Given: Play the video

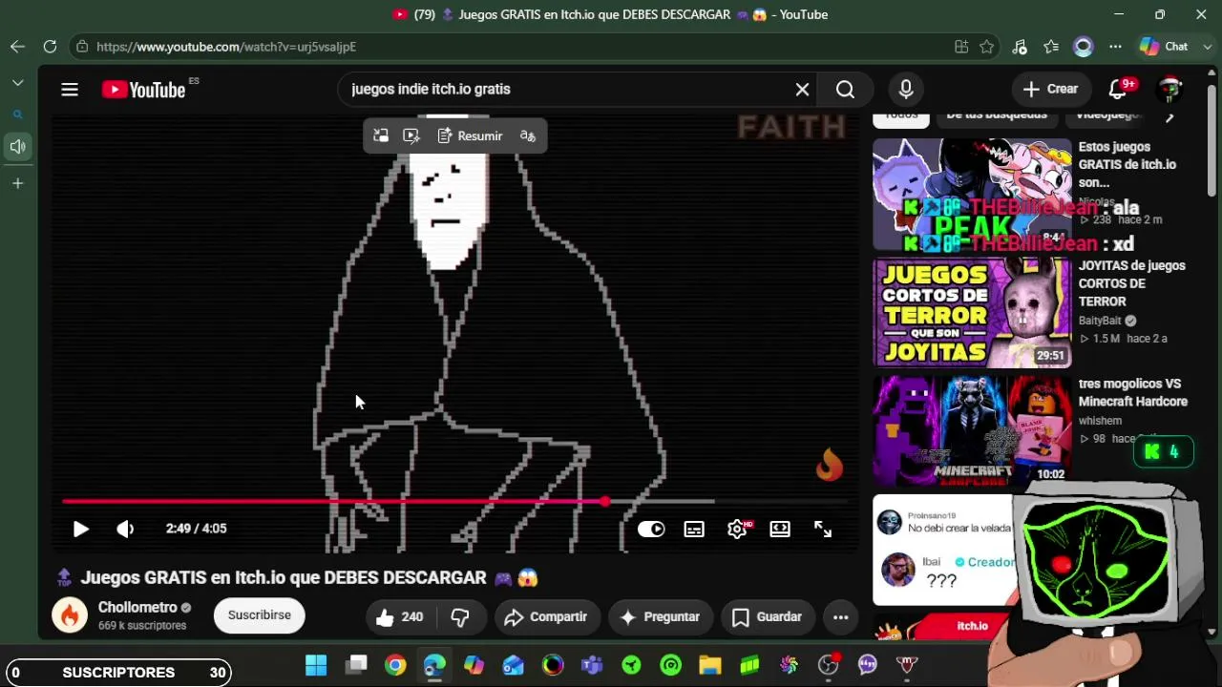Looking at the screenshot, I should pyautogui.click(x=81, y=529).
